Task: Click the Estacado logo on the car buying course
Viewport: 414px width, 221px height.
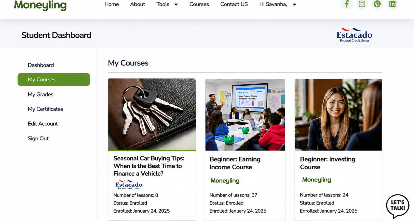Action: [129, 185]
